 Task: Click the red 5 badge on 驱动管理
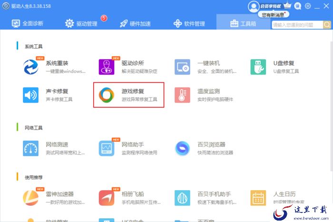[104, 18]
